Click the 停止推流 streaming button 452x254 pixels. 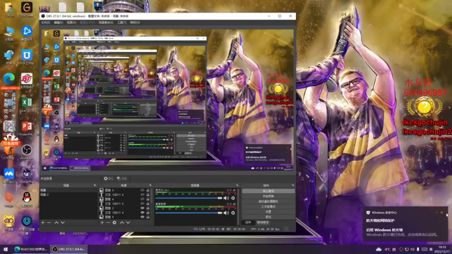tap(268, 191)
